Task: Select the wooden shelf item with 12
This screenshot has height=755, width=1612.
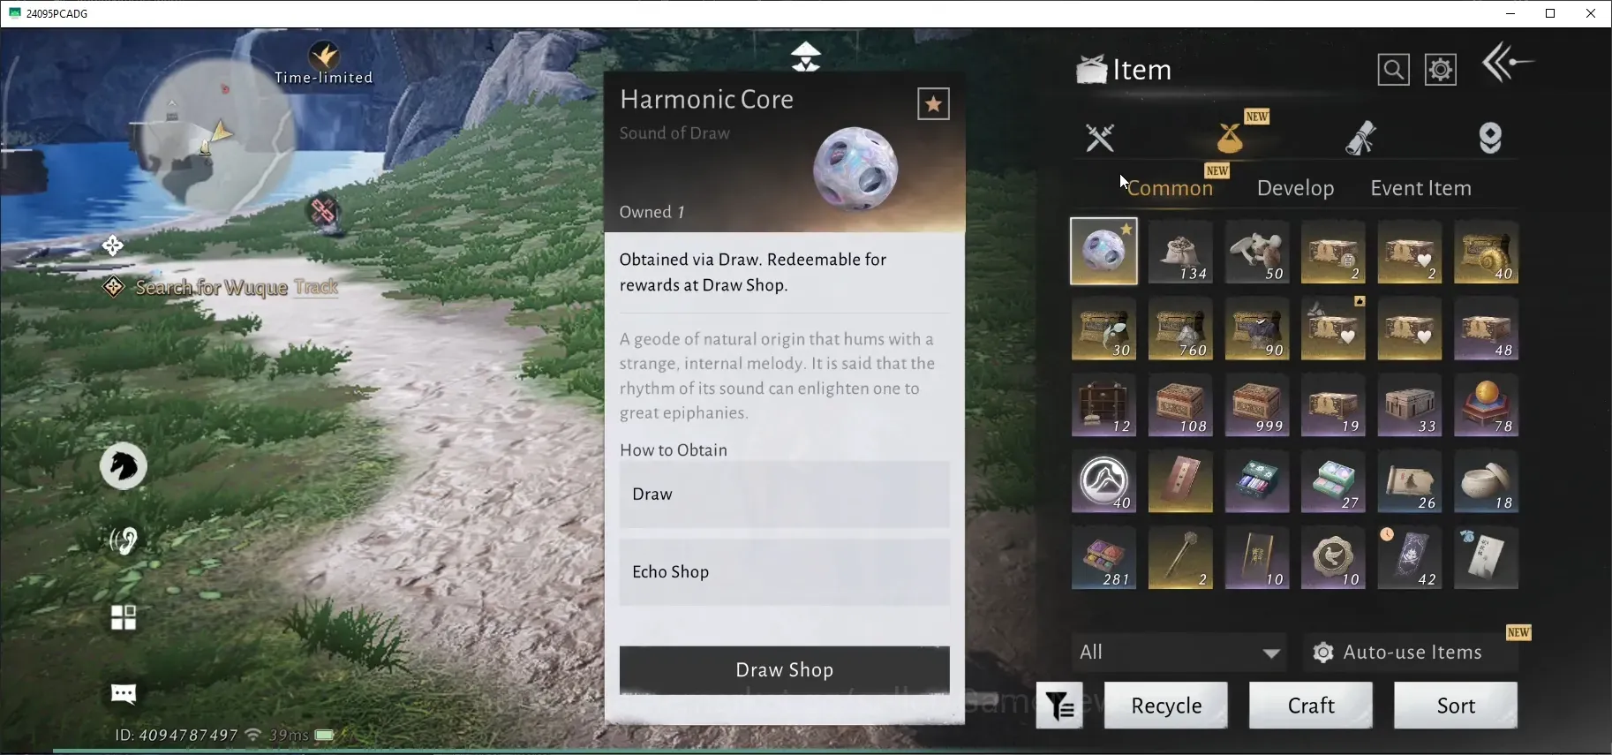Action: [1104, 405]
